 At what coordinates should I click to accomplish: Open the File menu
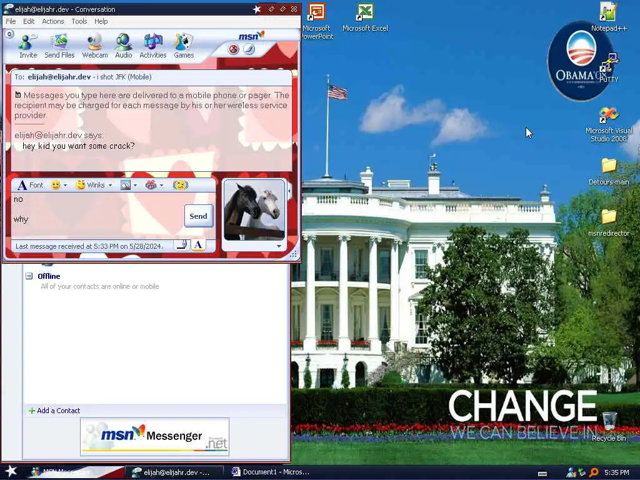[11, 21]
